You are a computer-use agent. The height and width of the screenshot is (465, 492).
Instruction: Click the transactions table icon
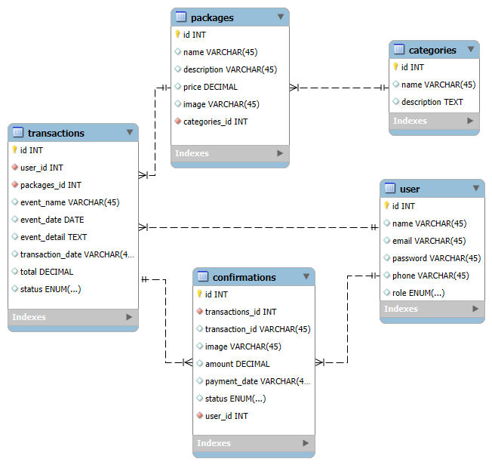coord(18,132)
